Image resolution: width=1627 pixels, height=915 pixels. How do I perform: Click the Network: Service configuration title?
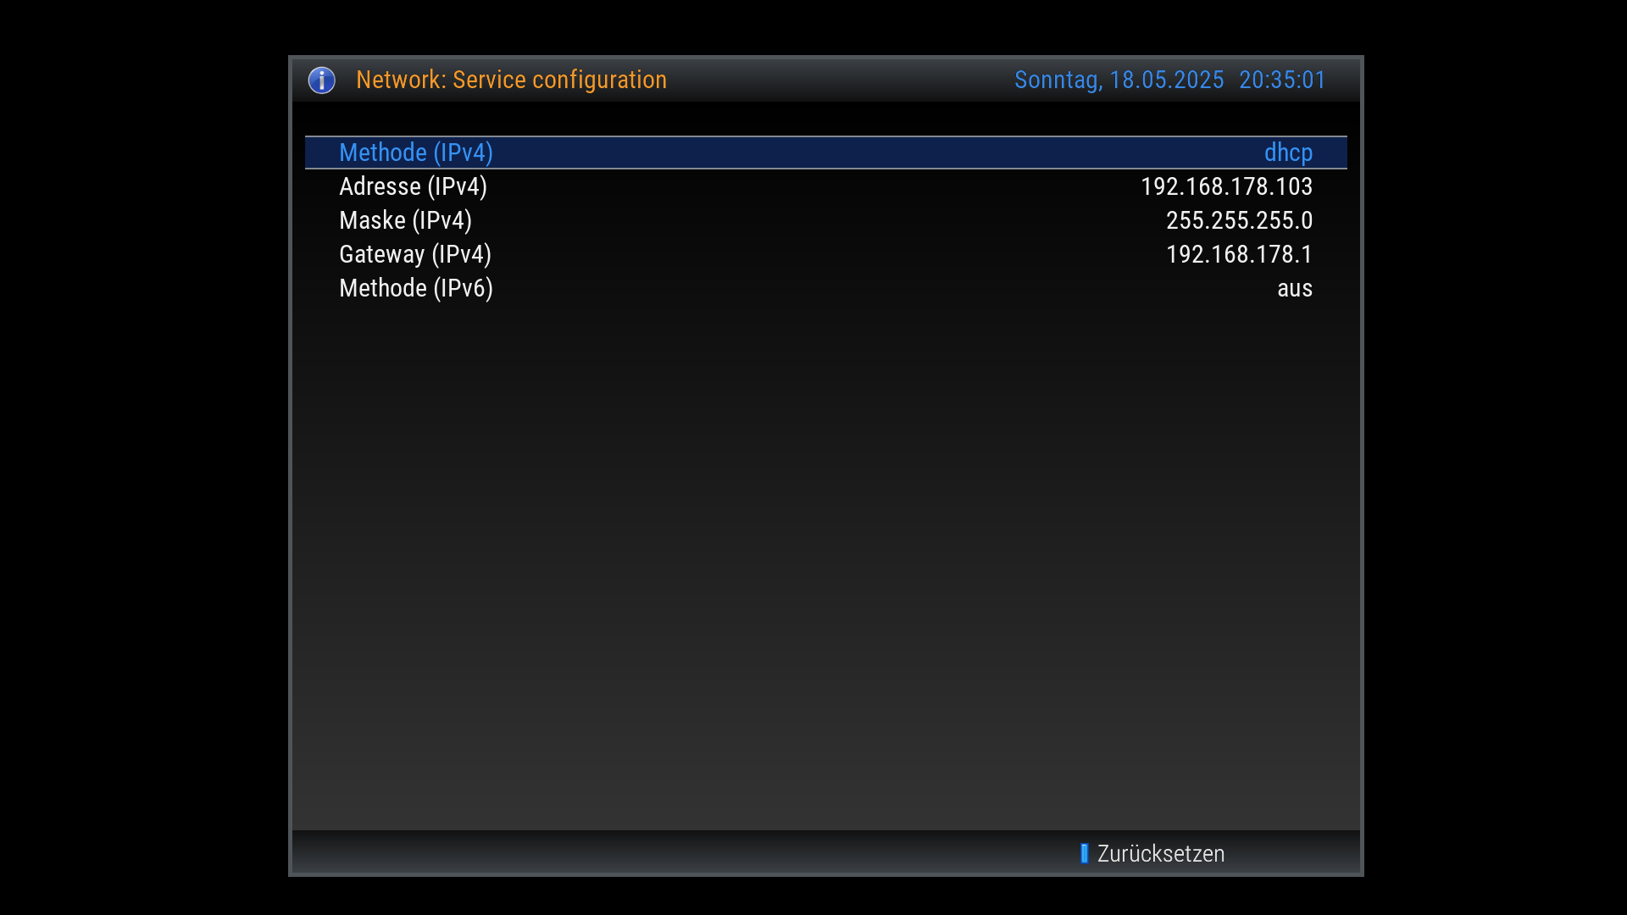point(511,80)
